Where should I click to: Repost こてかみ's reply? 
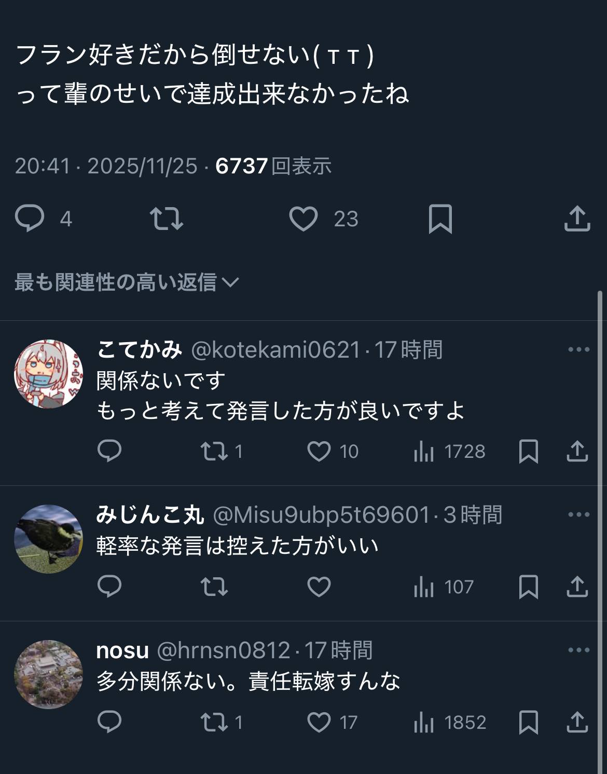214,451
